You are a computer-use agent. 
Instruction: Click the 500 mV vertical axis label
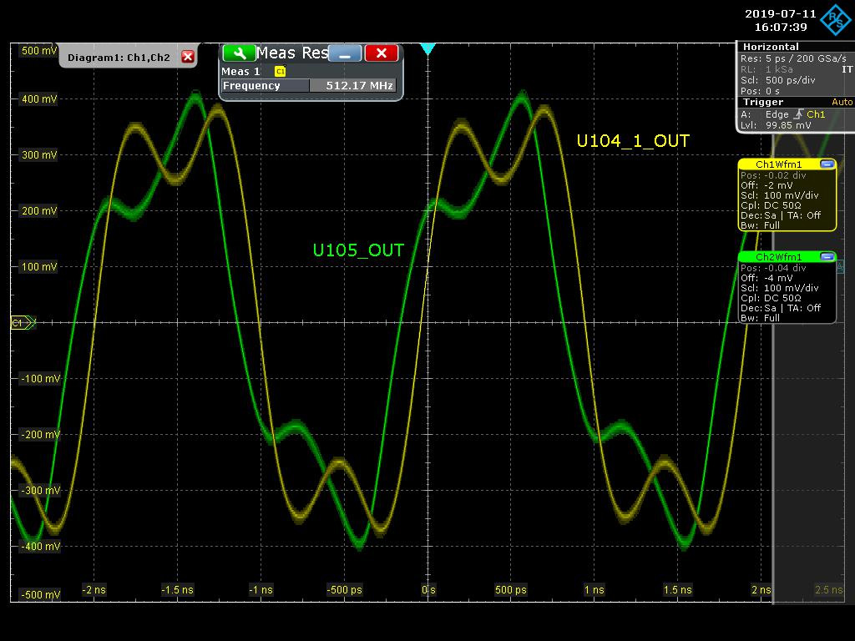coord(38,51)
